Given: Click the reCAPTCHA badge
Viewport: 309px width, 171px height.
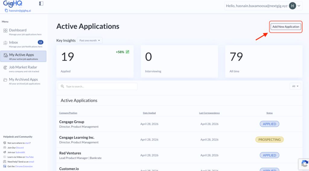Looking at the screenshot, I should click(304, 164).
